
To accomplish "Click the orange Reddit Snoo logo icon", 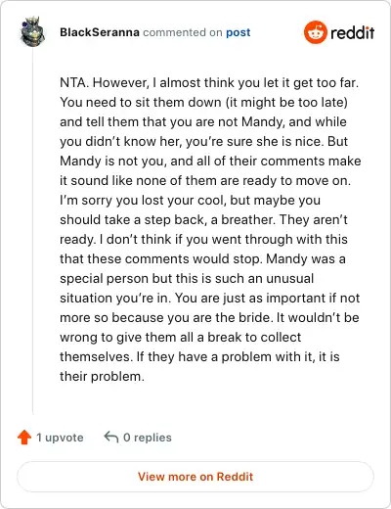I will pos(315,32).
